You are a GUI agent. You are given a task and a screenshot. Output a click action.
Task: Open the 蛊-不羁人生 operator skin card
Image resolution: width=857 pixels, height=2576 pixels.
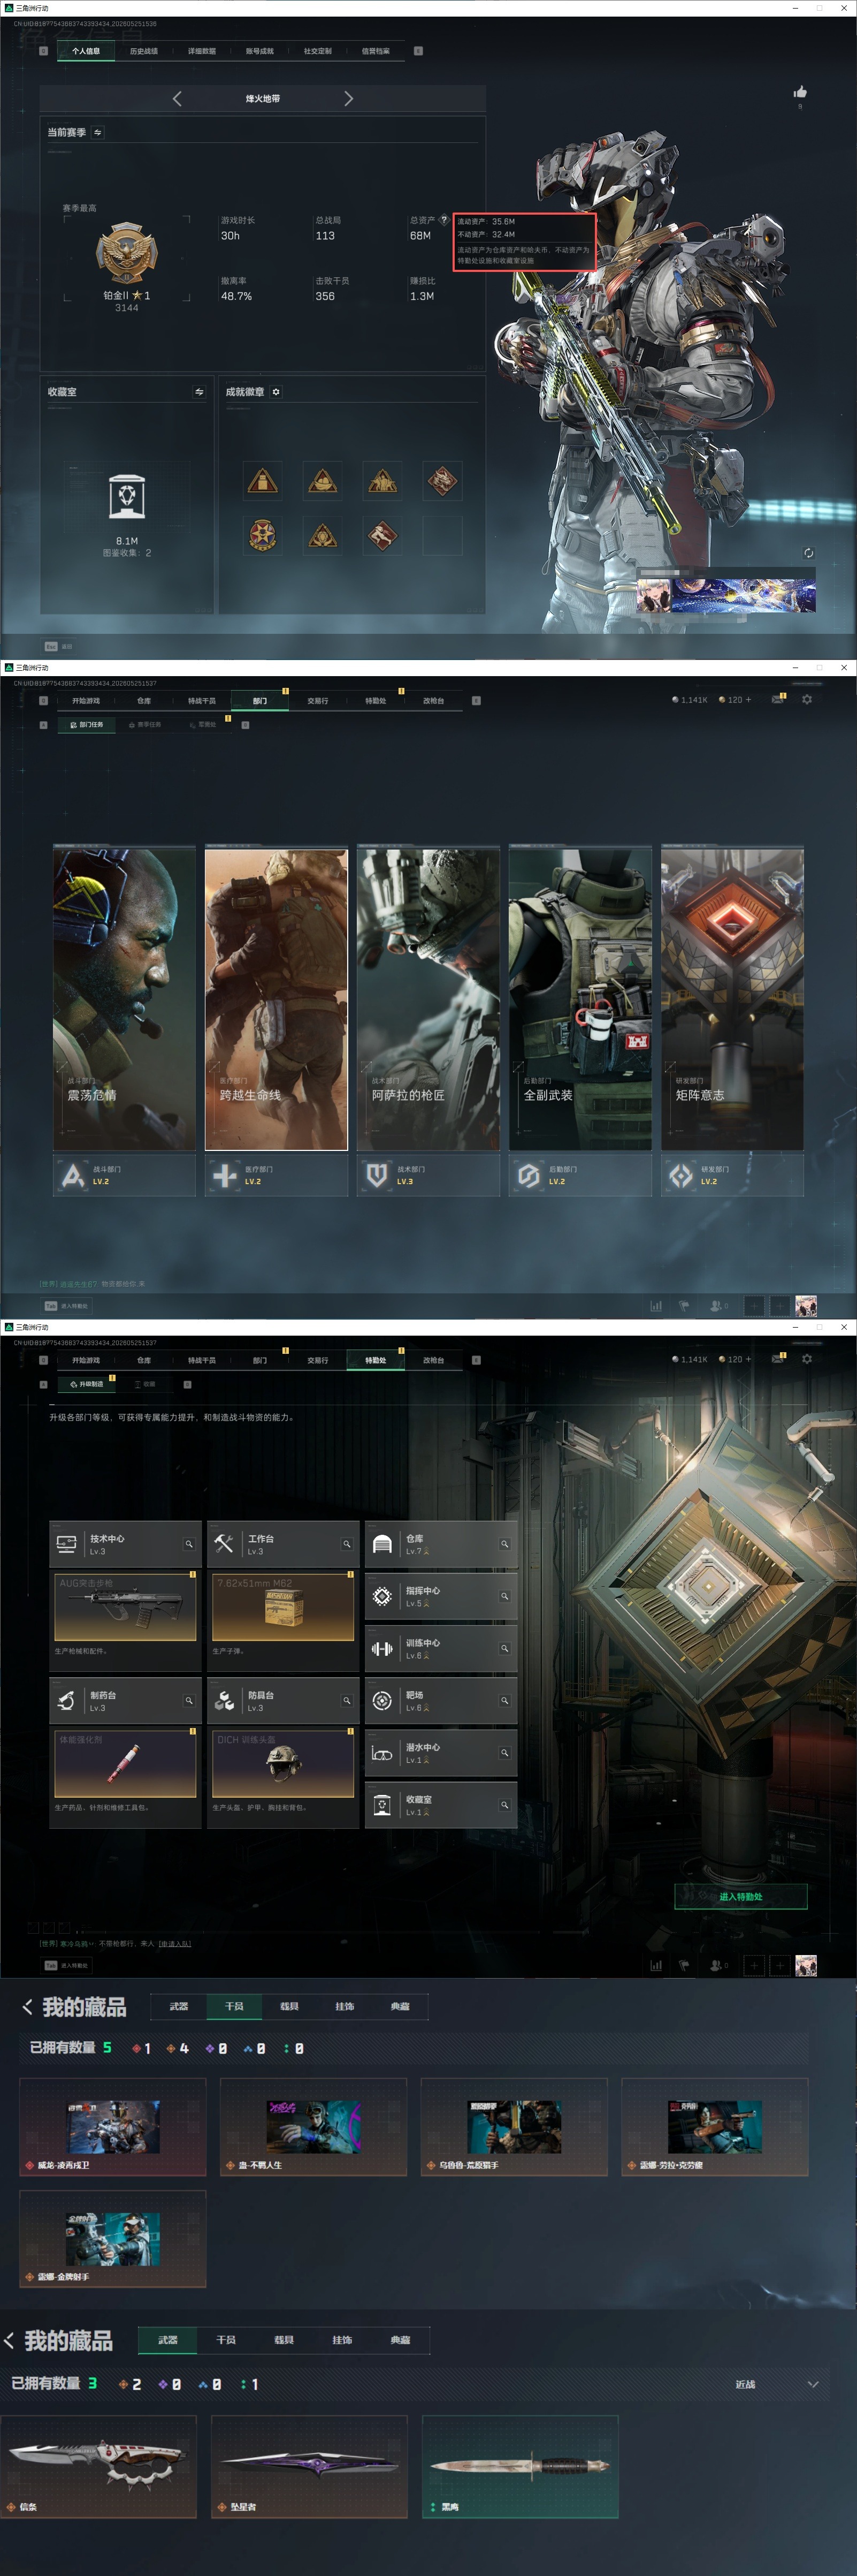click(313, 2126)
